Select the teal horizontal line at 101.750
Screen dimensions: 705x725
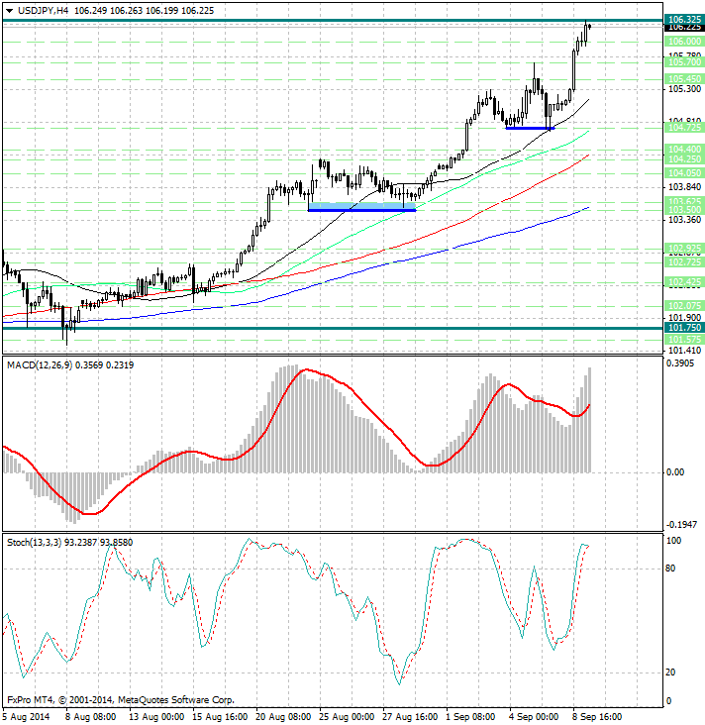[x=333, y=328]
